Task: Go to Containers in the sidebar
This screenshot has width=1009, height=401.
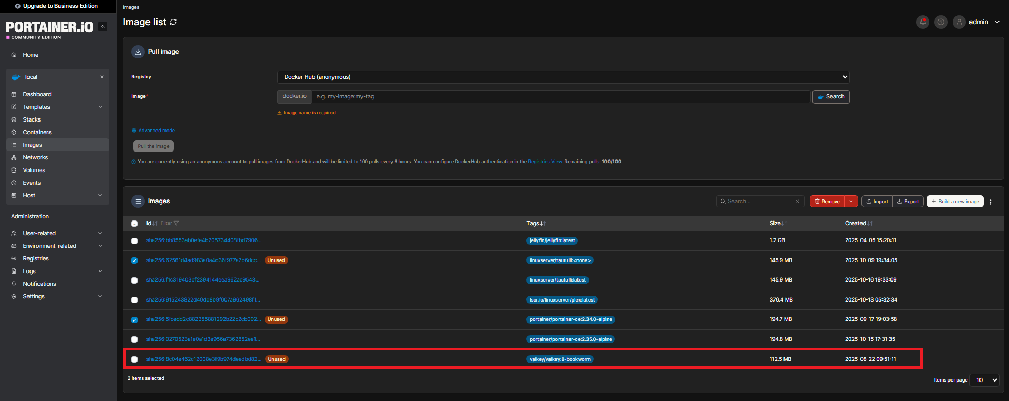Action: (37, 133)
